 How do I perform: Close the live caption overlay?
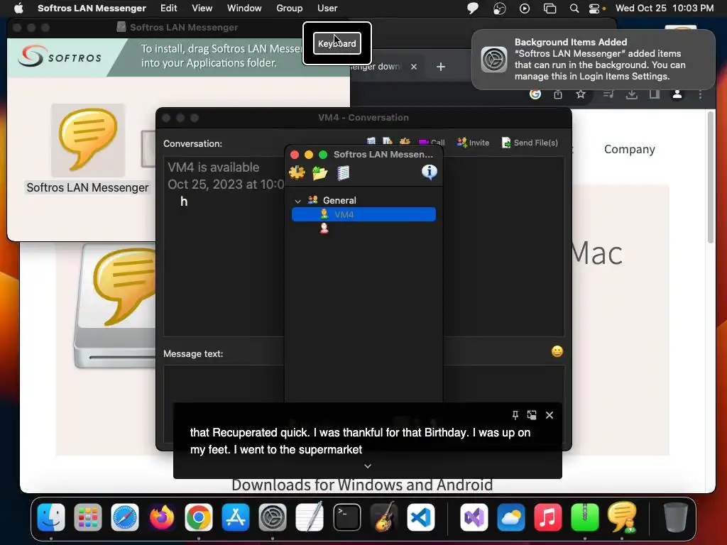pyautogui.click(x=550, y=415)
